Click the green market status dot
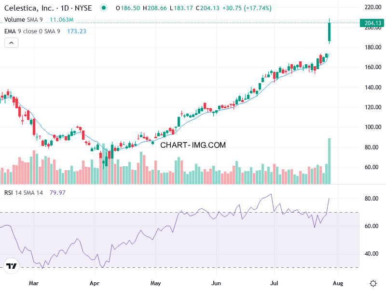The width and height of the screenshot is (386, 290). pos(104,8)
